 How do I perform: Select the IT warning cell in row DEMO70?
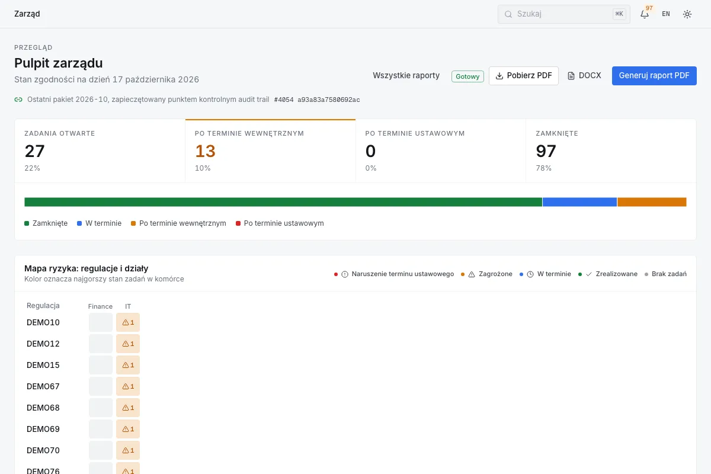128,450
